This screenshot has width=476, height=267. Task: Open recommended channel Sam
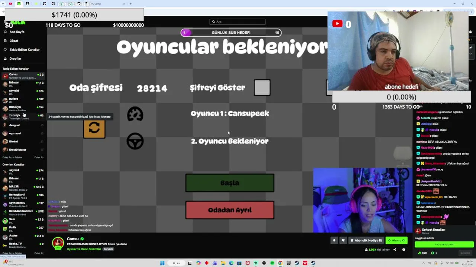(x=23, y=221)
